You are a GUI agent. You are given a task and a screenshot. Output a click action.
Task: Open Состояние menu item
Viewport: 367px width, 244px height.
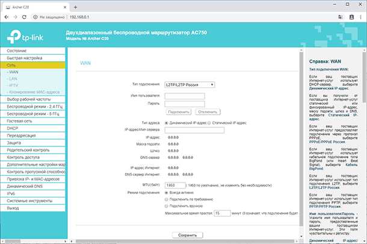(x=32, y=51)
